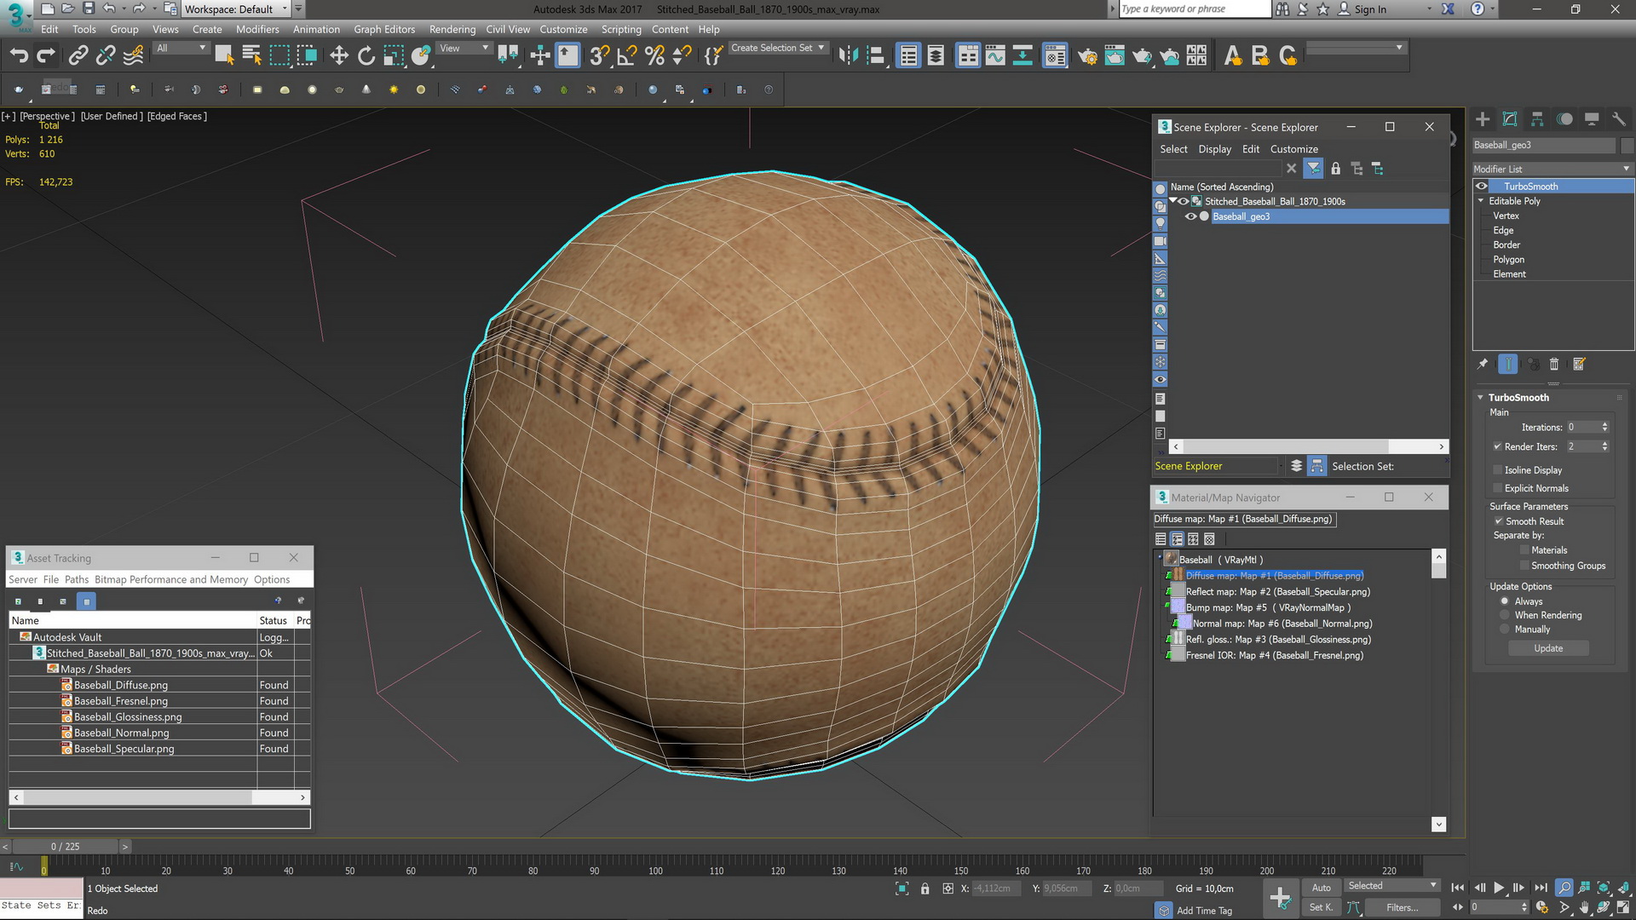Select Baseball_Diffuse.png asset in tracker
Viewport: 1636px width, 920px height.
[x=119, y=684]
